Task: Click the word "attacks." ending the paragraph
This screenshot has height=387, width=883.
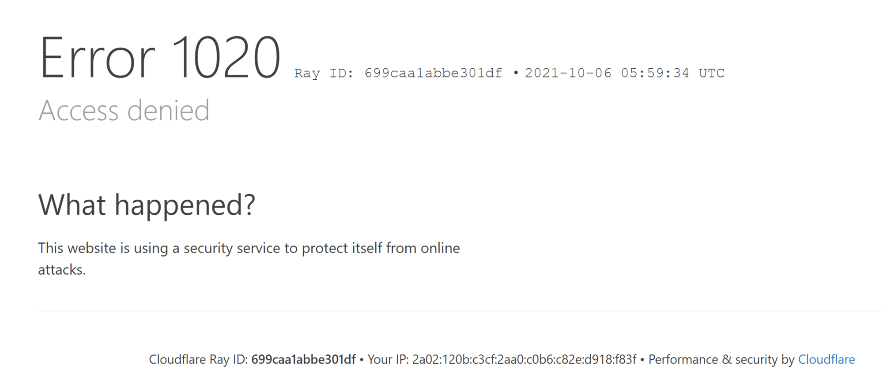Action: click(x=62, y=270)
